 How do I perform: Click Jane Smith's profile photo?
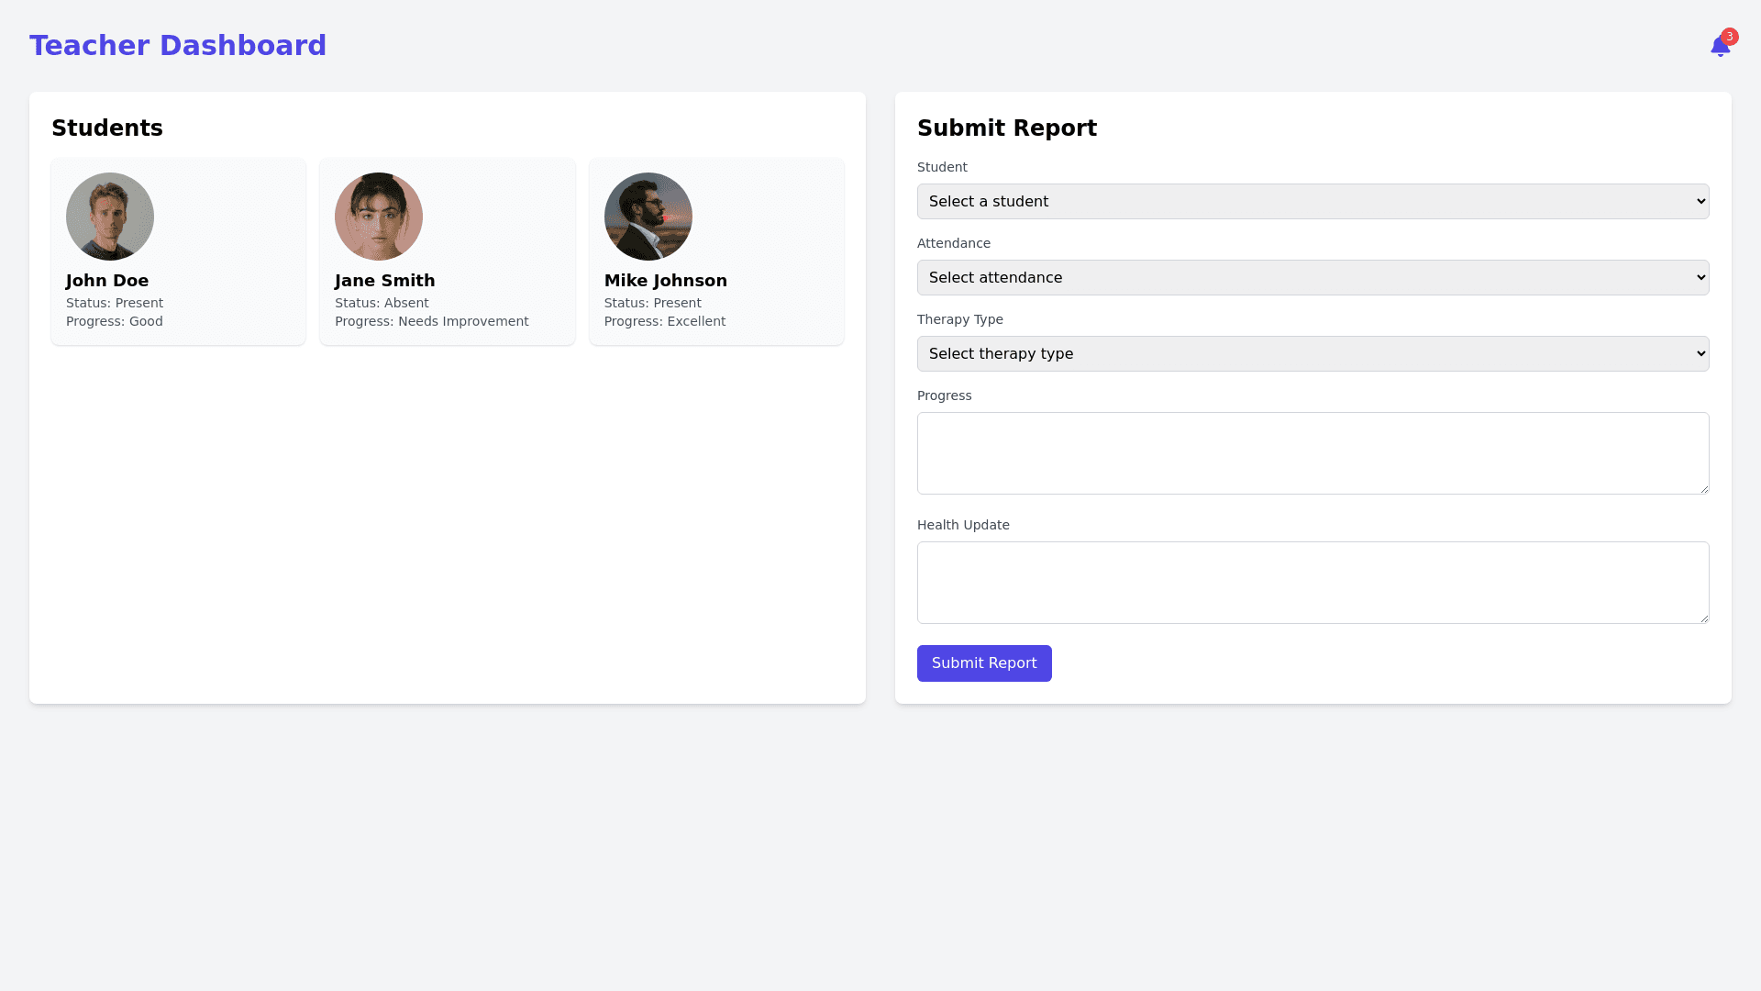(379, 217)
